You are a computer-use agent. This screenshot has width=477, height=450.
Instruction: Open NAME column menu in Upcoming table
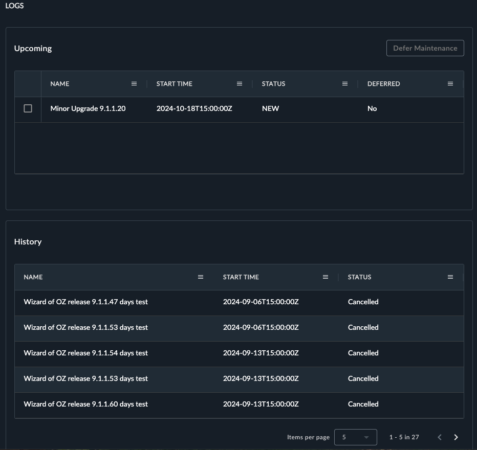click(134, 84)
